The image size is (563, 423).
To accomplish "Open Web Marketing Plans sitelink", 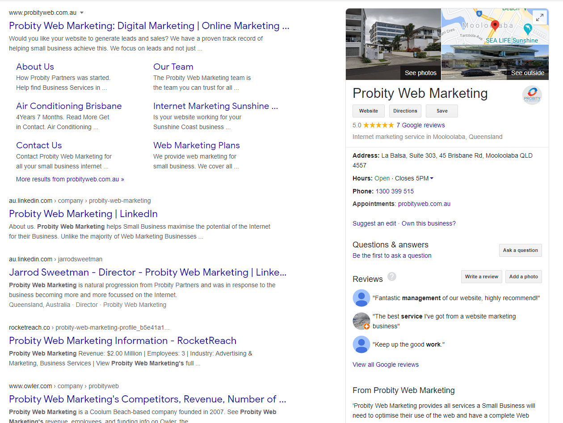I will [x=197, y=145].
